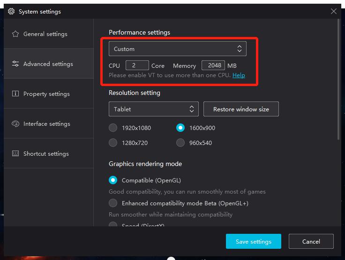This screenshot has height=260, width=345.
Task: Select the 1920x1080 resolution option
Action: [113, 128]
